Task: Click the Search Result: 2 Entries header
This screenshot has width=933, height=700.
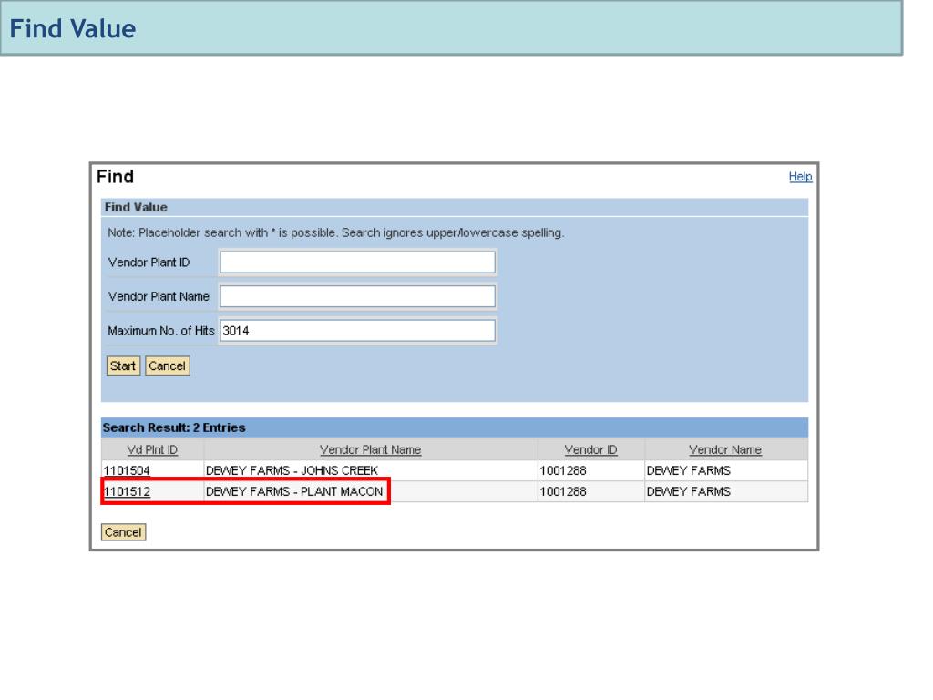Action: point(174,427)
